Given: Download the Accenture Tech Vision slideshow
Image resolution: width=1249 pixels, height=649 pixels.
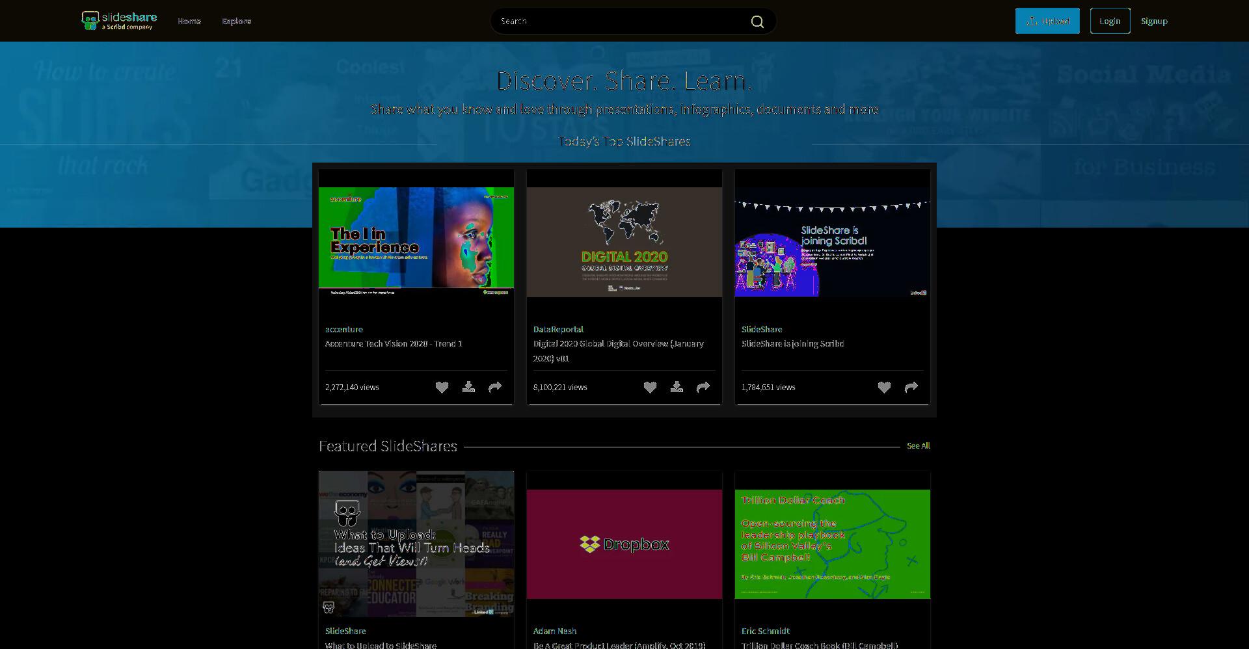Looking at the screenshot, I should pyautogui.click(x=468, y=387).
